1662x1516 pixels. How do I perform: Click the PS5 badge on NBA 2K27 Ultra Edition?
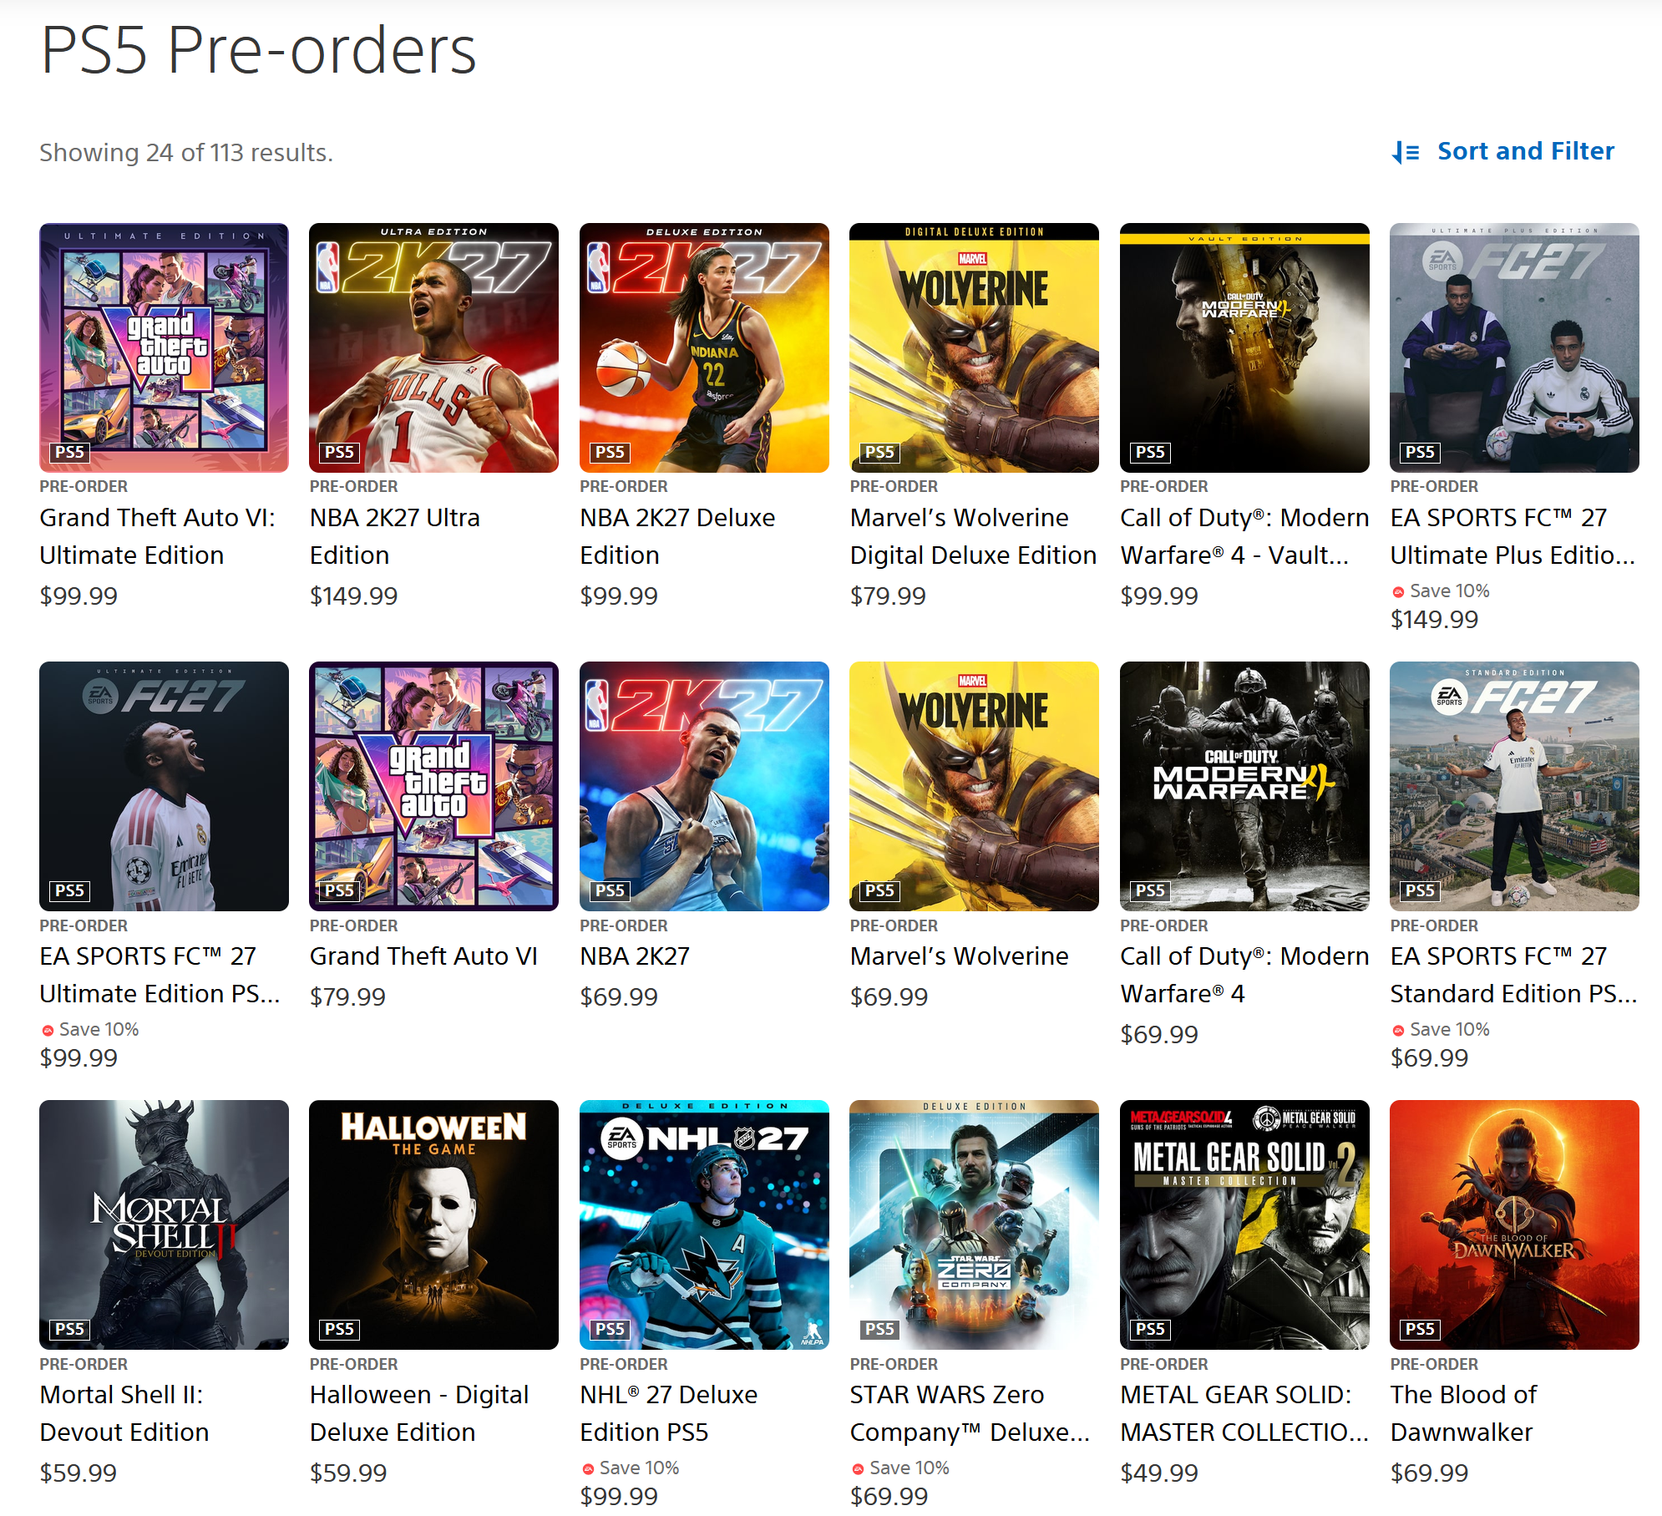340,452
